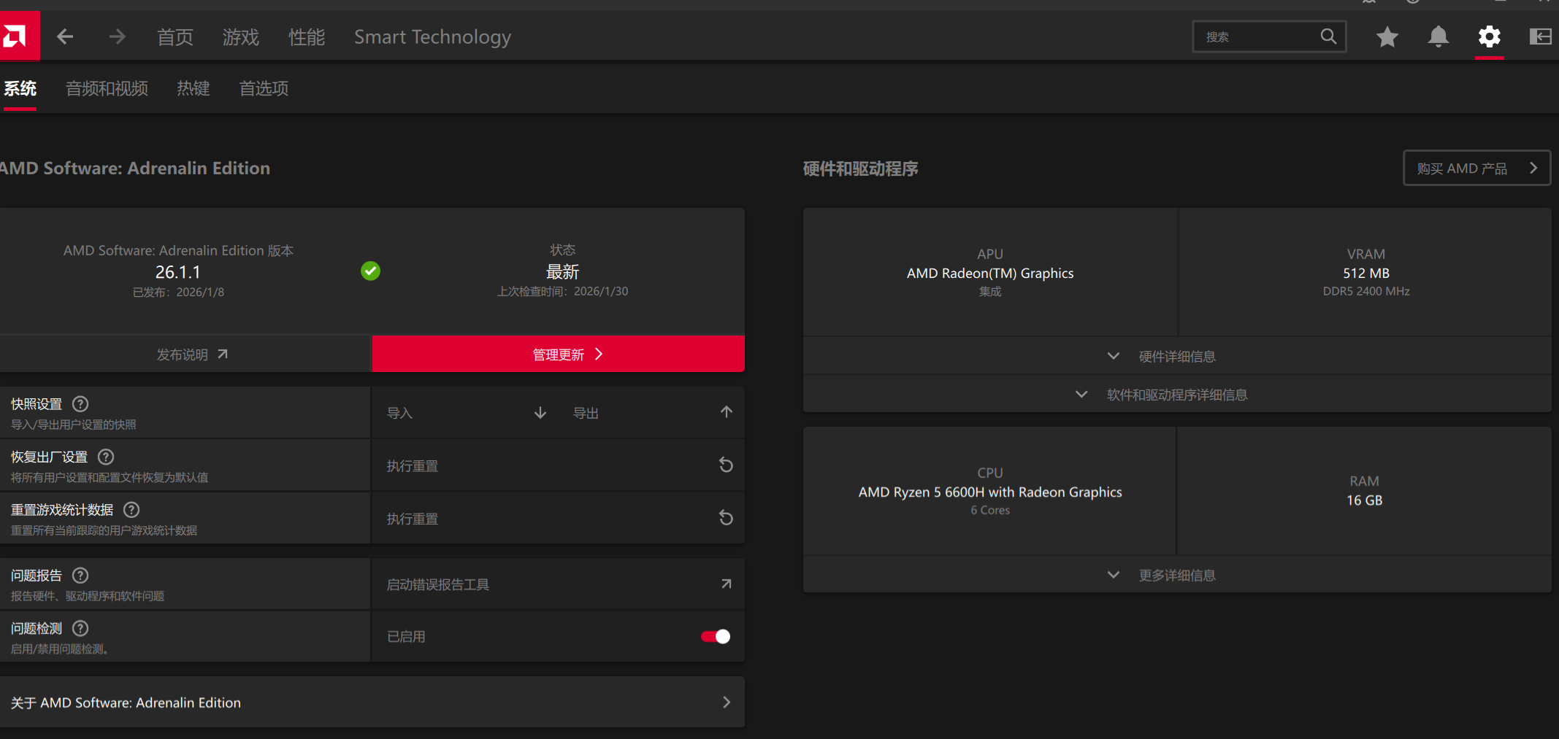Open settings gear icon
The width and height of the screenshot is (1559, 739).
pos(1490,36)
